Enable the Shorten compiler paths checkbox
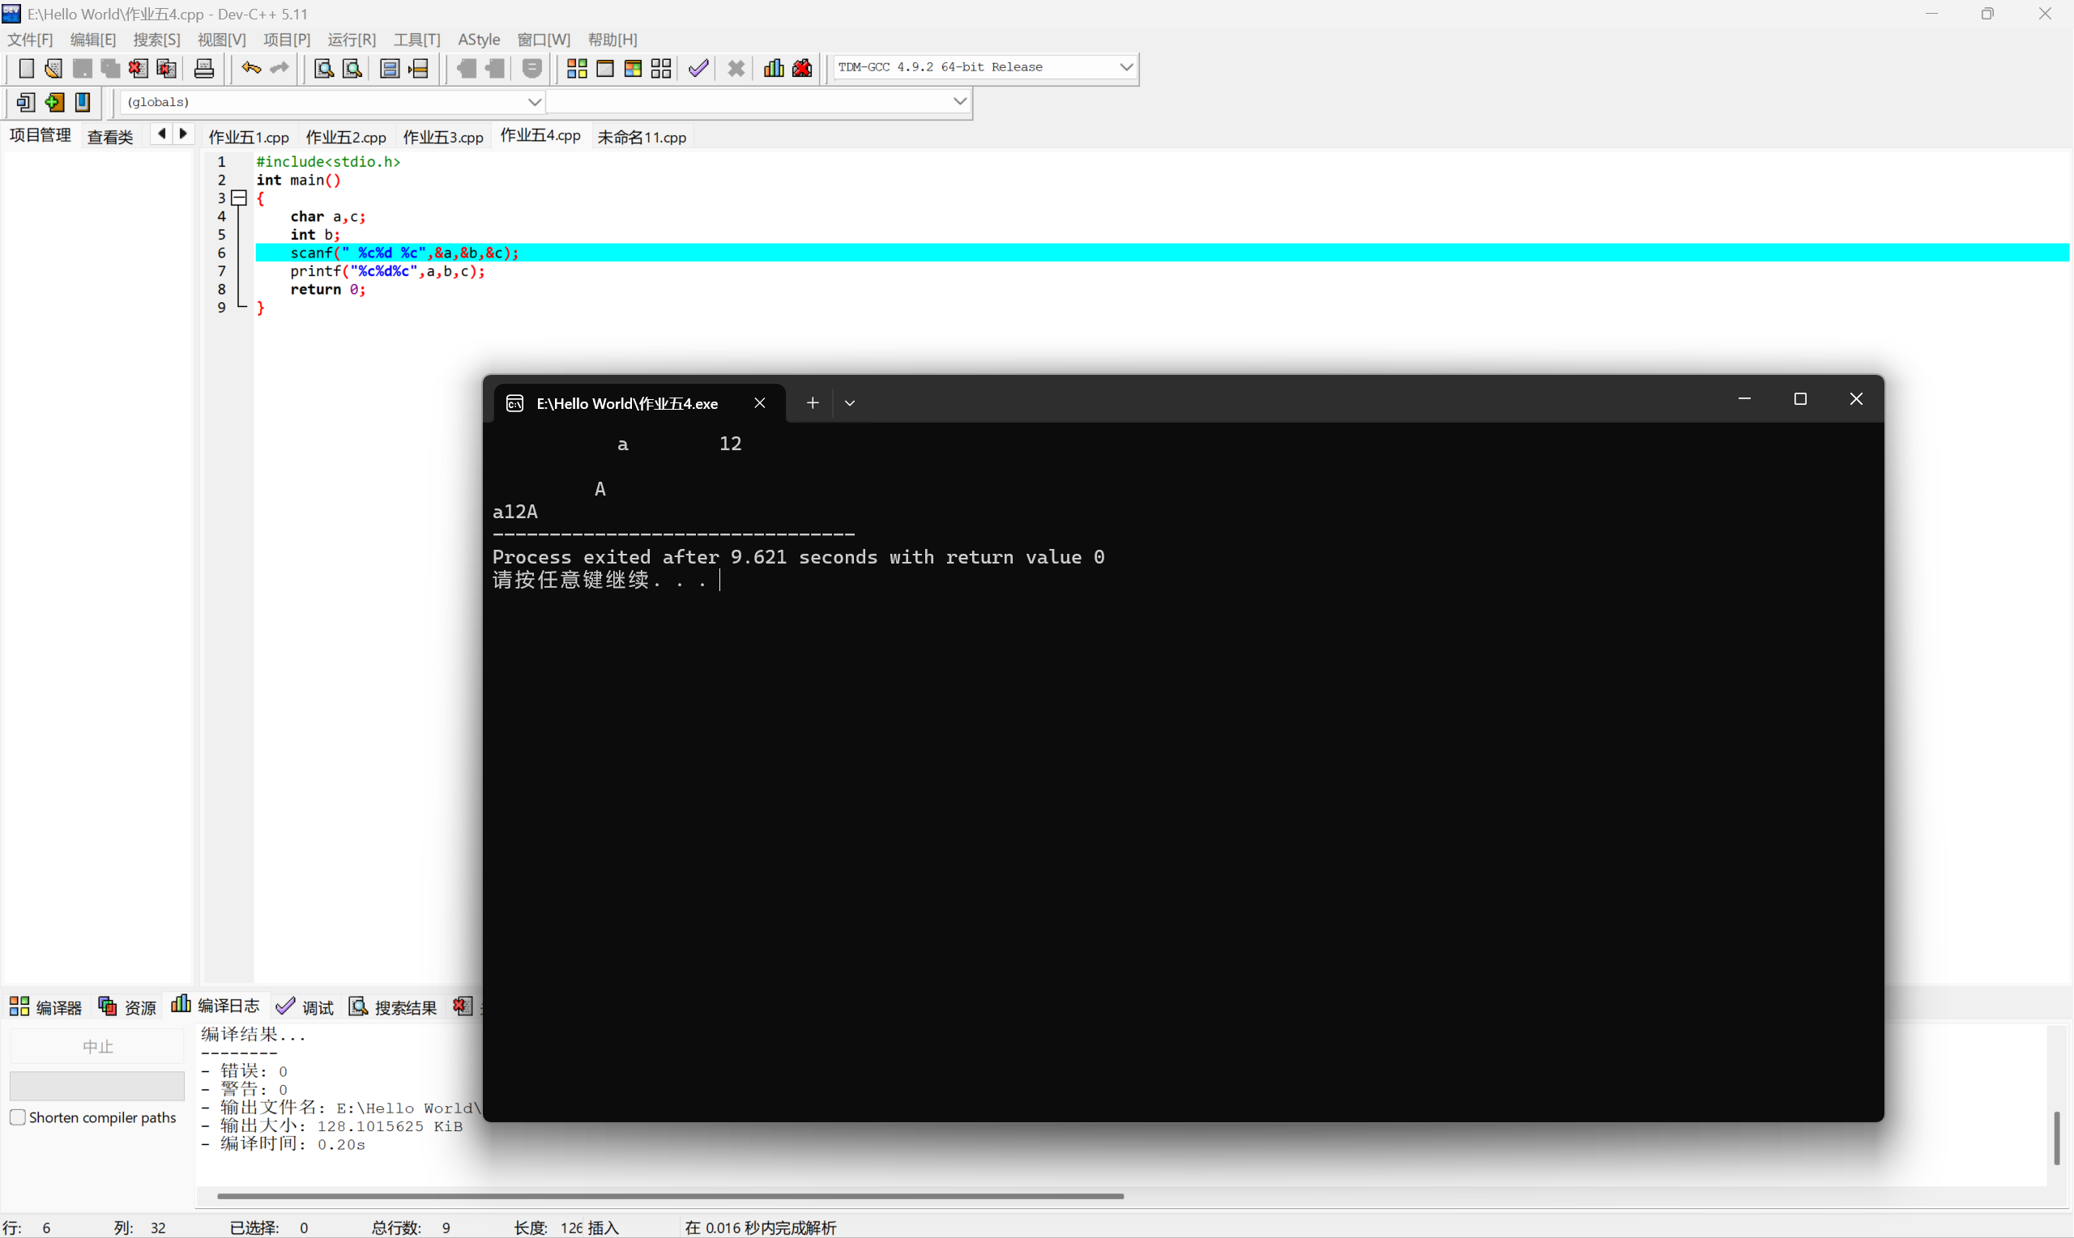 point(18,1117)
